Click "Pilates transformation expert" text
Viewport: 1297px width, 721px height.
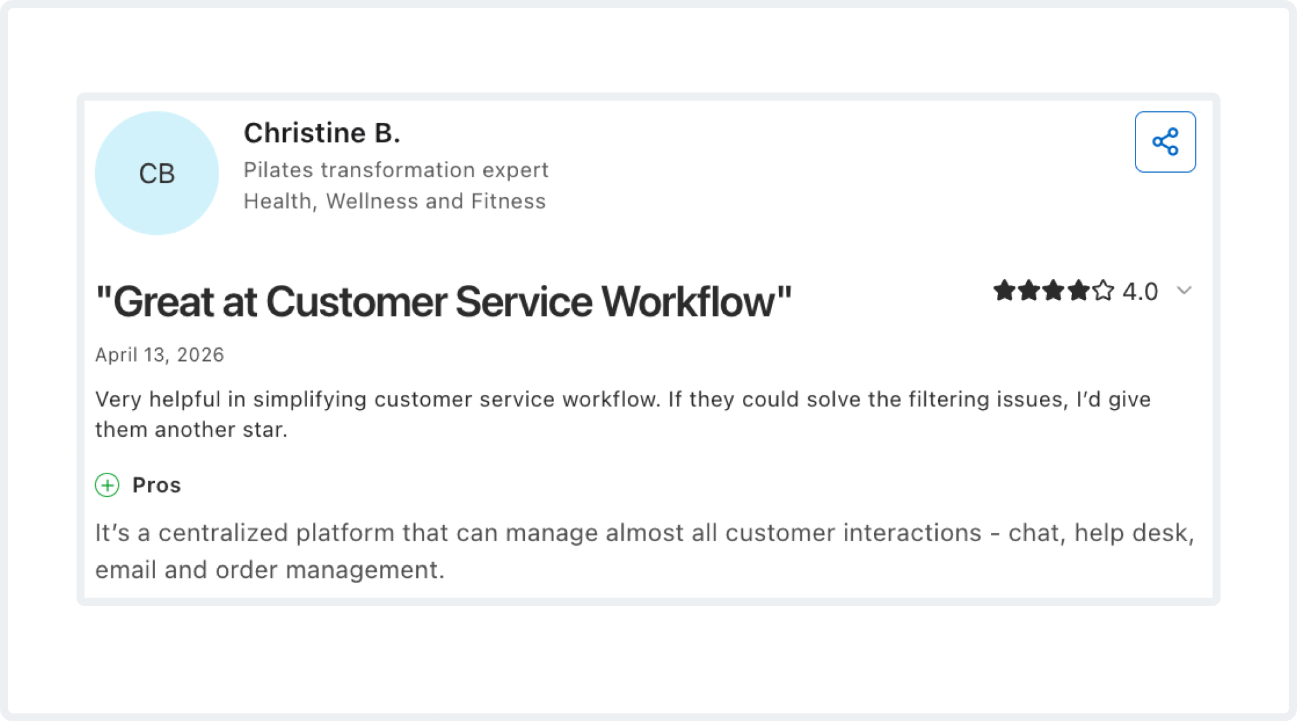[396, 170]
